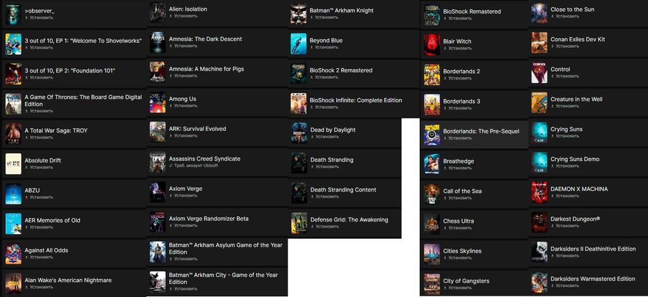Click the Cities Skylines cover thumbnail
This screenshot has width=648, height=297.
432,254
